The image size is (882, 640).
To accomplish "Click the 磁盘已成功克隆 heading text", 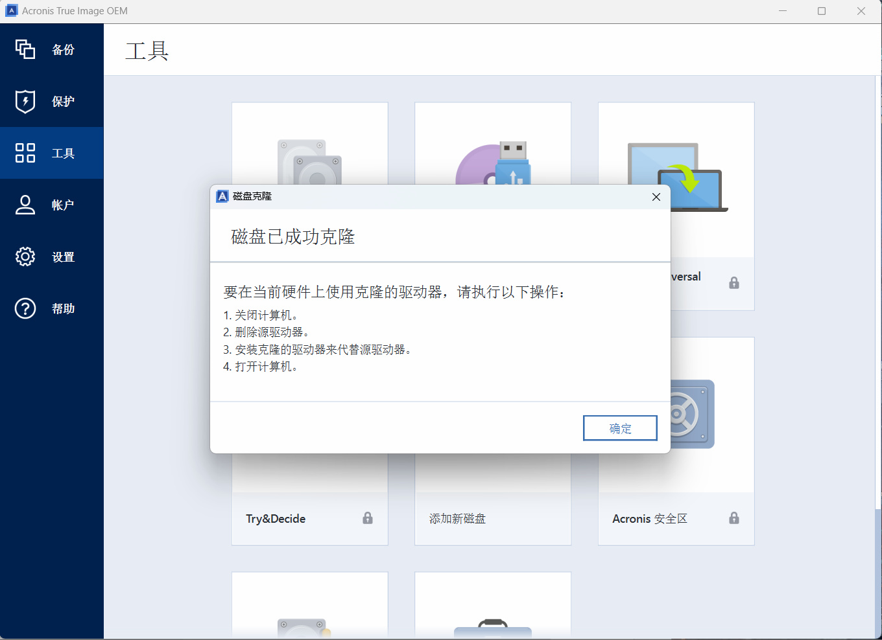I will point(293,237).
